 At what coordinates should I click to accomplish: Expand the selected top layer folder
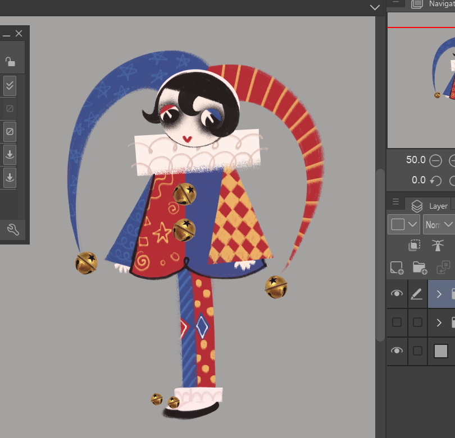[x=439, y=294]
